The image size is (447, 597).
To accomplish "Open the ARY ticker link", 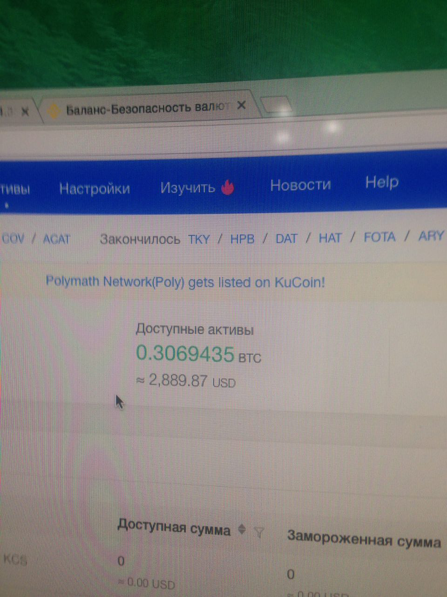I will click(431, 236).
